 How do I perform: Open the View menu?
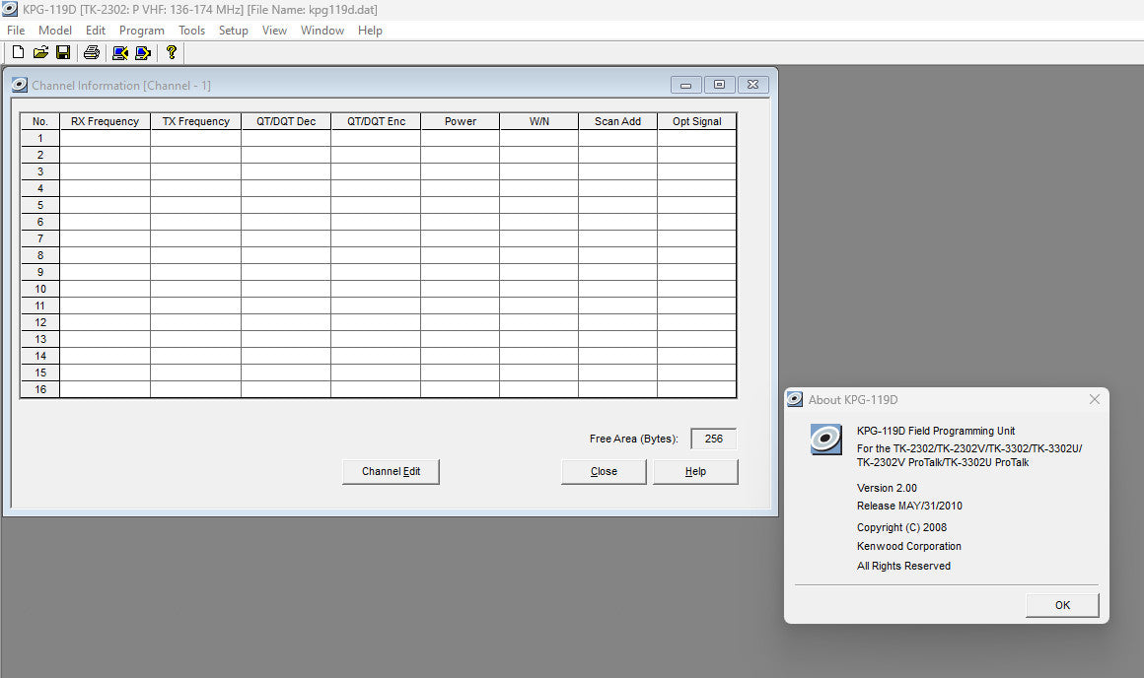click(274, 30)
